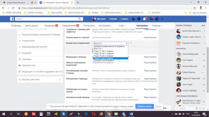The height and width of the screenshot is (117, 209).
Task: Open File Explorer from taskbar
Action: point(116,114)
